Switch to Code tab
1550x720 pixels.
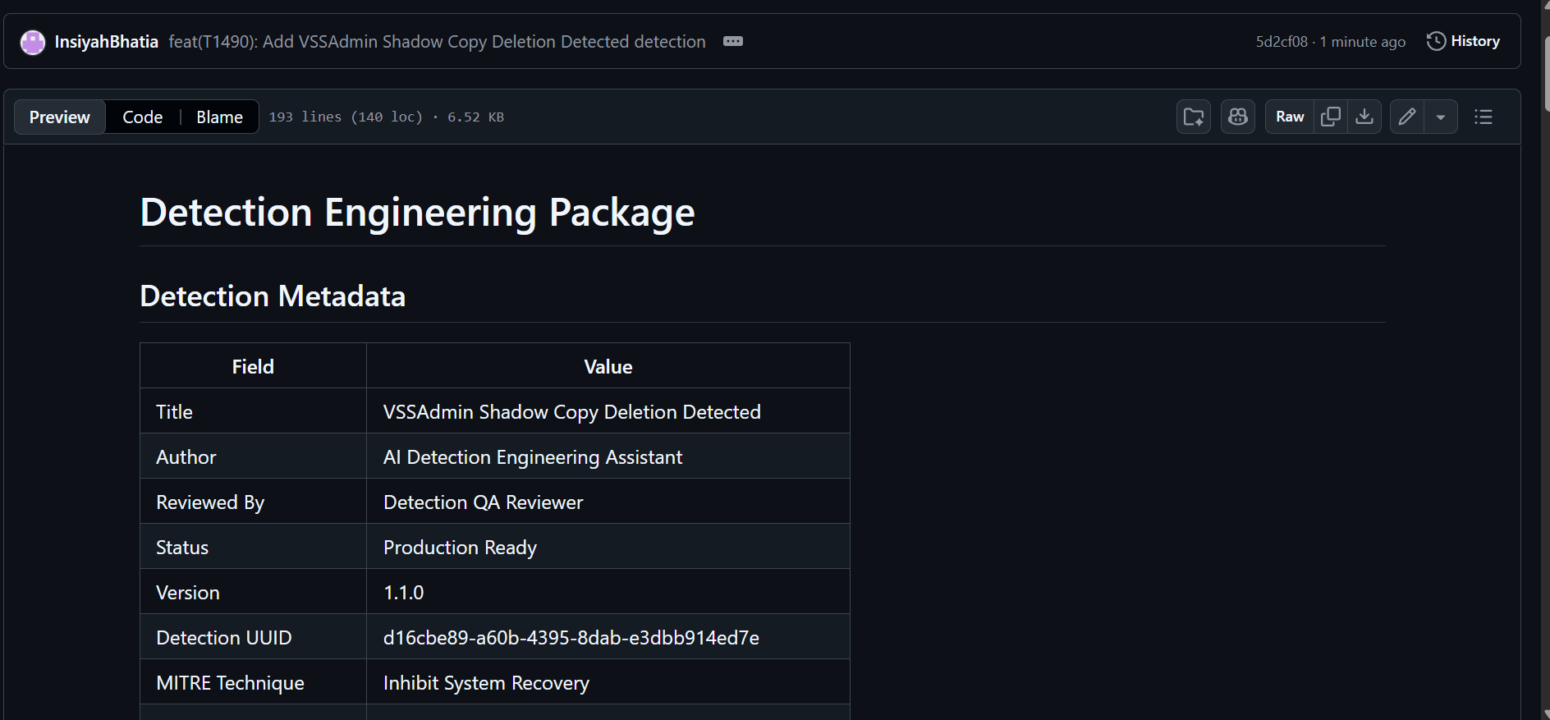coord(143,117)
